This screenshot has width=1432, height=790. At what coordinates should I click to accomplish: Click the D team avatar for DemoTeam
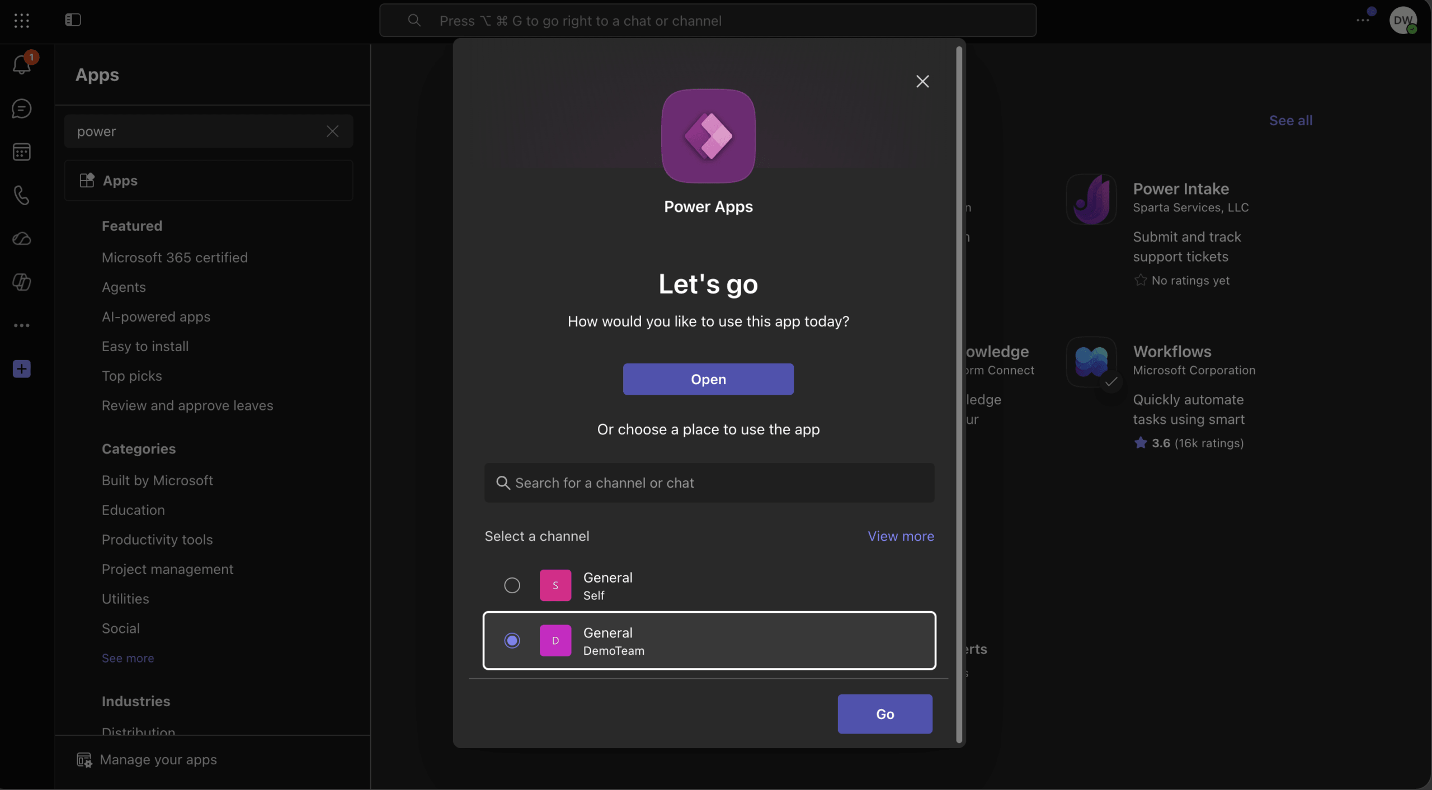coord(555,641)
